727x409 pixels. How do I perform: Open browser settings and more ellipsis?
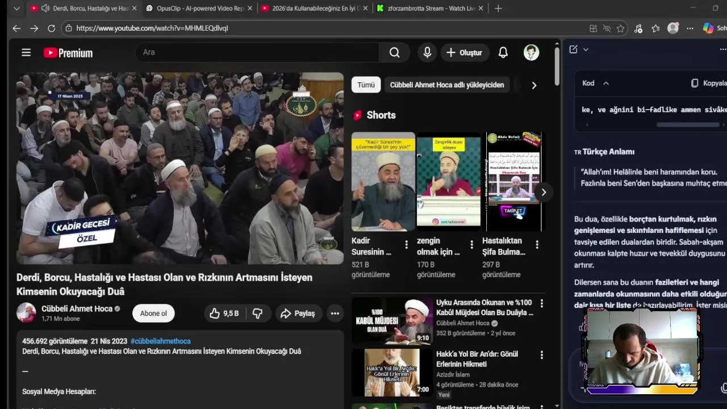click(690, 28)
